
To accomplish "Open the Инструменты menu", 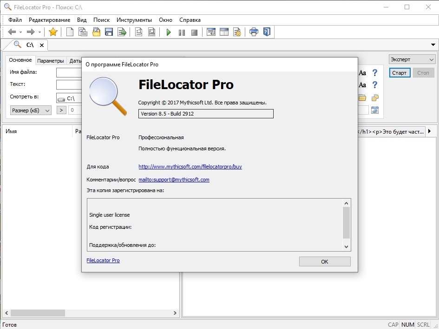I will (134, 20).
